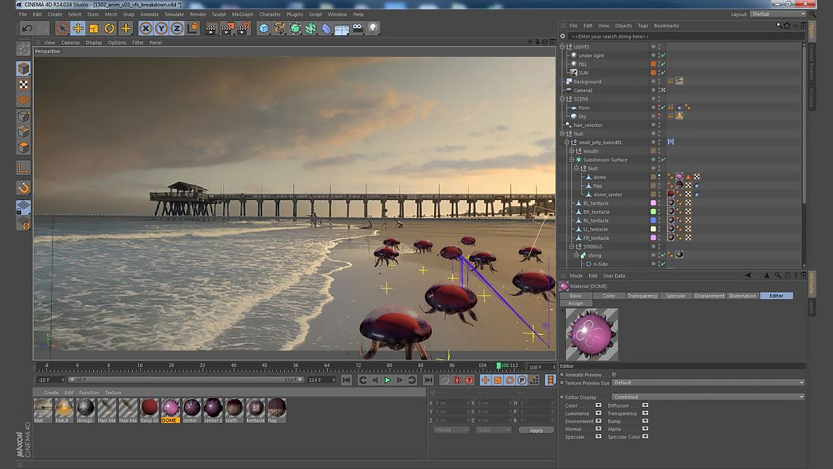Toggle visibility dots for SUN light
Viewport: 833px width, 469px height.
[x=659, y=73]
